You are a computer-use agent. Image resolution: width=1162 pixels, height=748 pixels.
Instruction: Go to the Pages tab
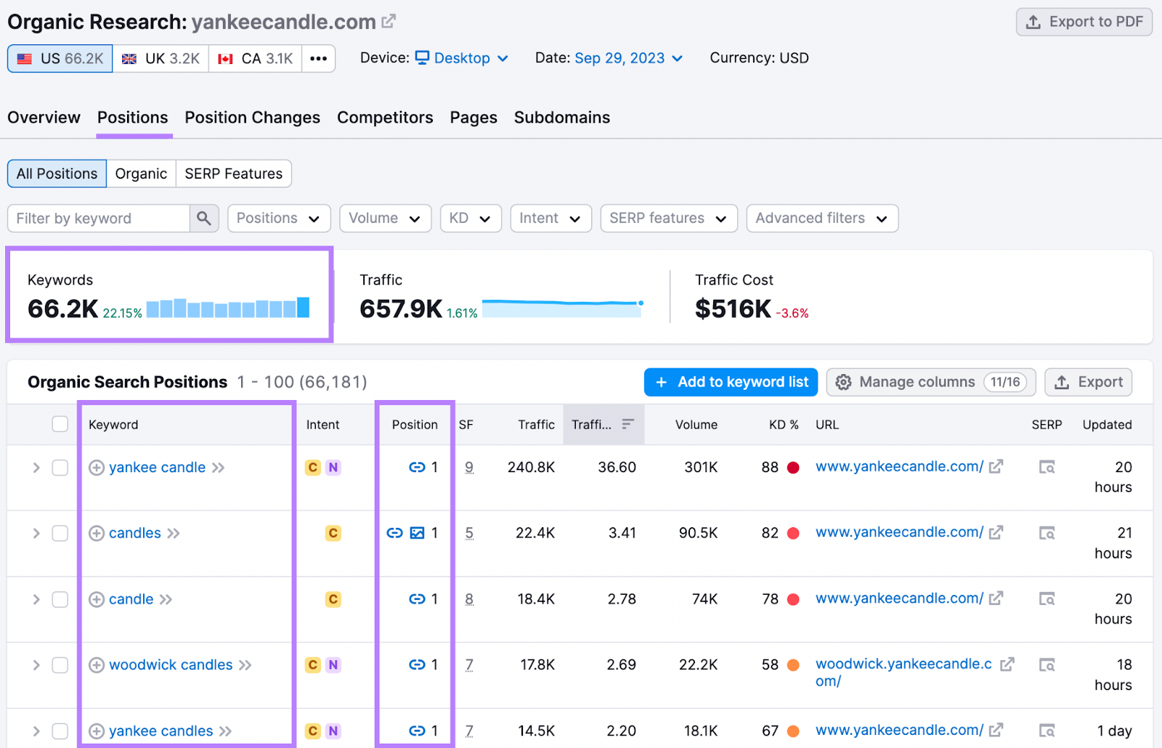[x=474, y=118]
